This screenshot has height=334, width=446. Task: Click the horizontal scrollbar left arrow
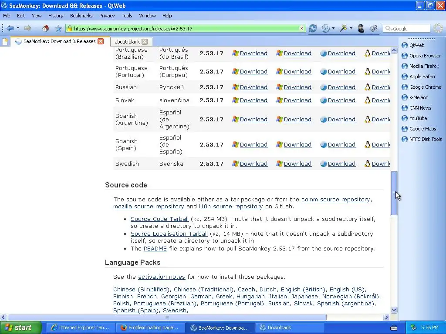[x=3, y=317]
